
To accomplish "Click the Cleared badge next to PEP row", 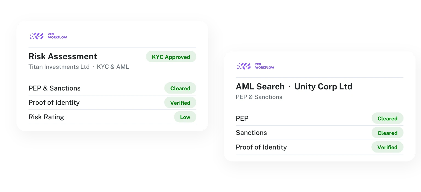I will click(x=387, y=118).
